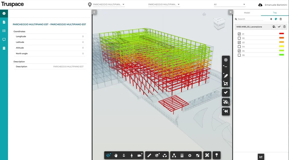Click the red color swatch for 01
The height and width of the screenshot is (160, 289).
[281, 34]
